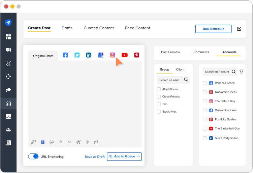
Task: Open the emoji picker in editor
Action: [52, 142]
